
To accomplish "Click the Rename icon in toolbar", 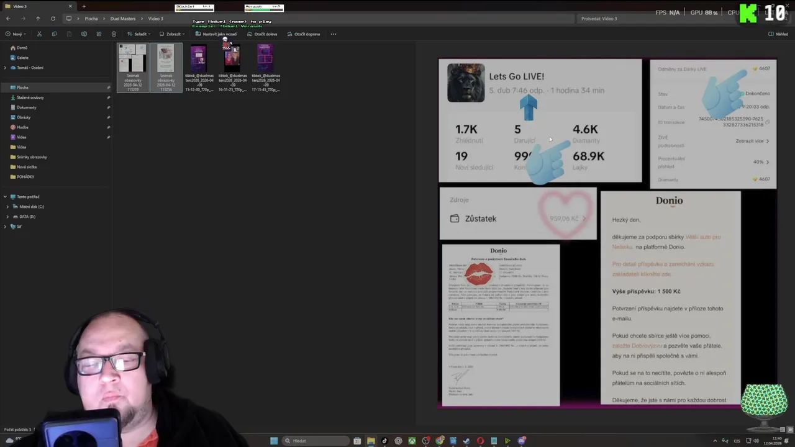I will 84,34.
